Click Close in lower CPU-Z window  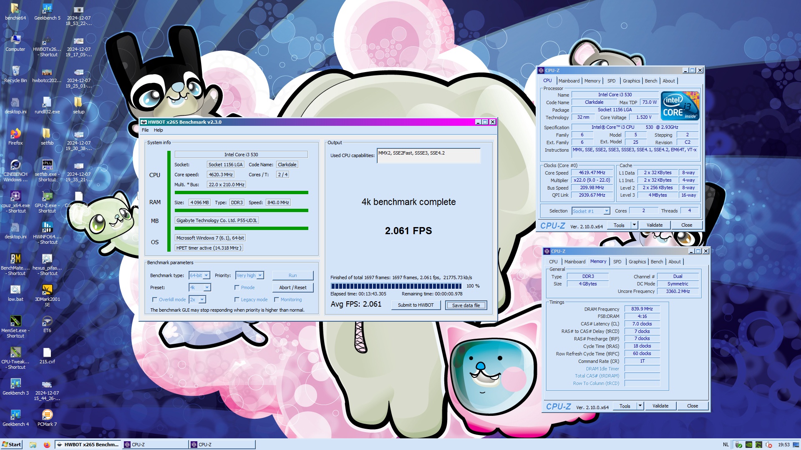pos(693,406)
